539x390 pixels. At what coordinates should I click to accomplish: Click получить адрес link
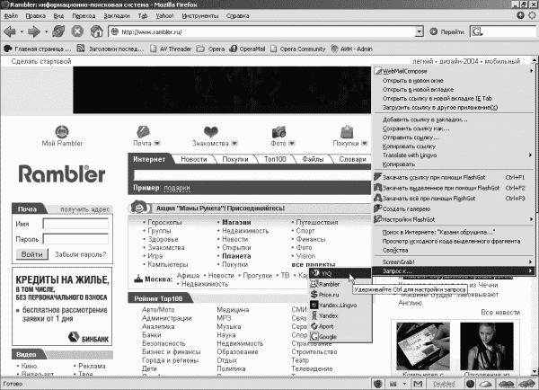[85, 209]
